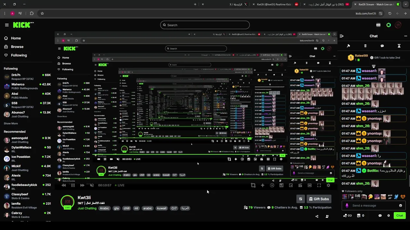Open asmongold in the Recommended list
The height and width of the screenshot is (230, 410).
[x=27, y=140]
